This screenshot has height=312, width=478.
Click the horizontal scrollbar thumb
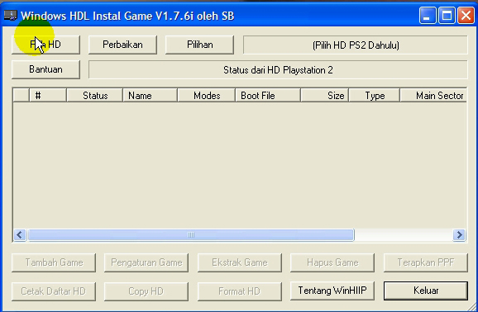point(191,235)
